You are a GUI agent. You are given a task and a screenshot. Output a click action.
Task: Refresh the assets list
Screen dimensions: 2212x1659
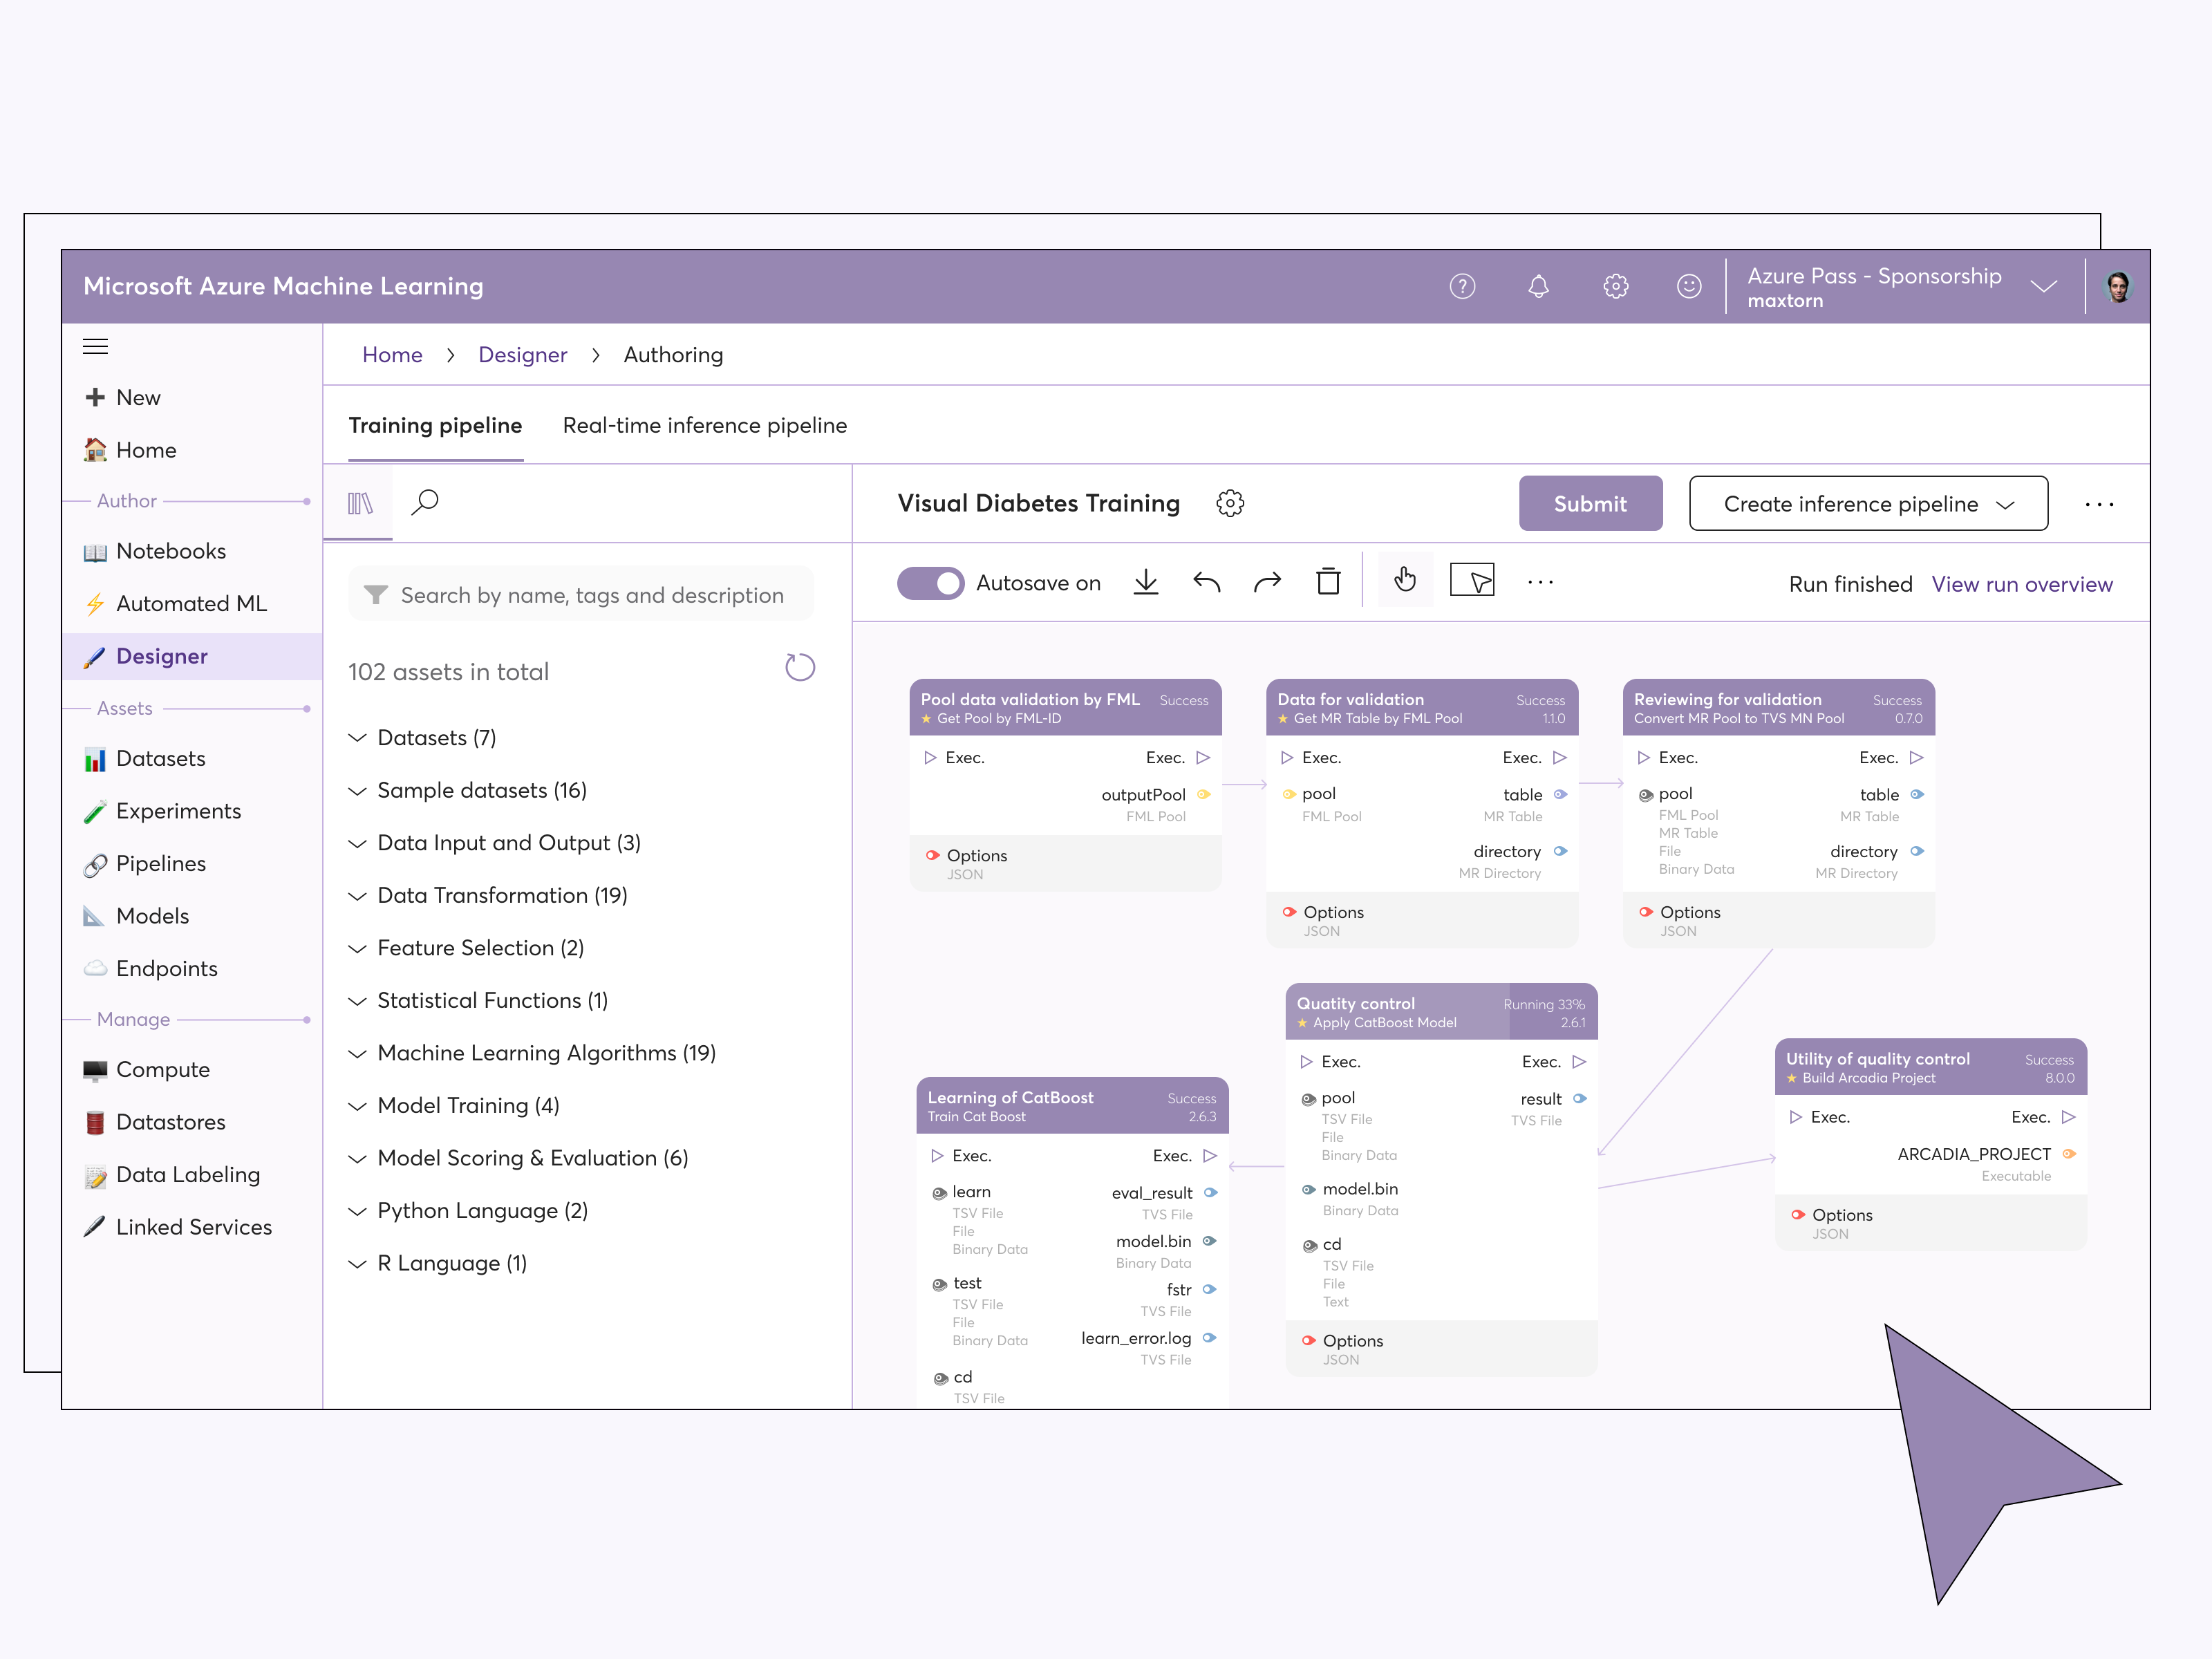click(800, 668)
